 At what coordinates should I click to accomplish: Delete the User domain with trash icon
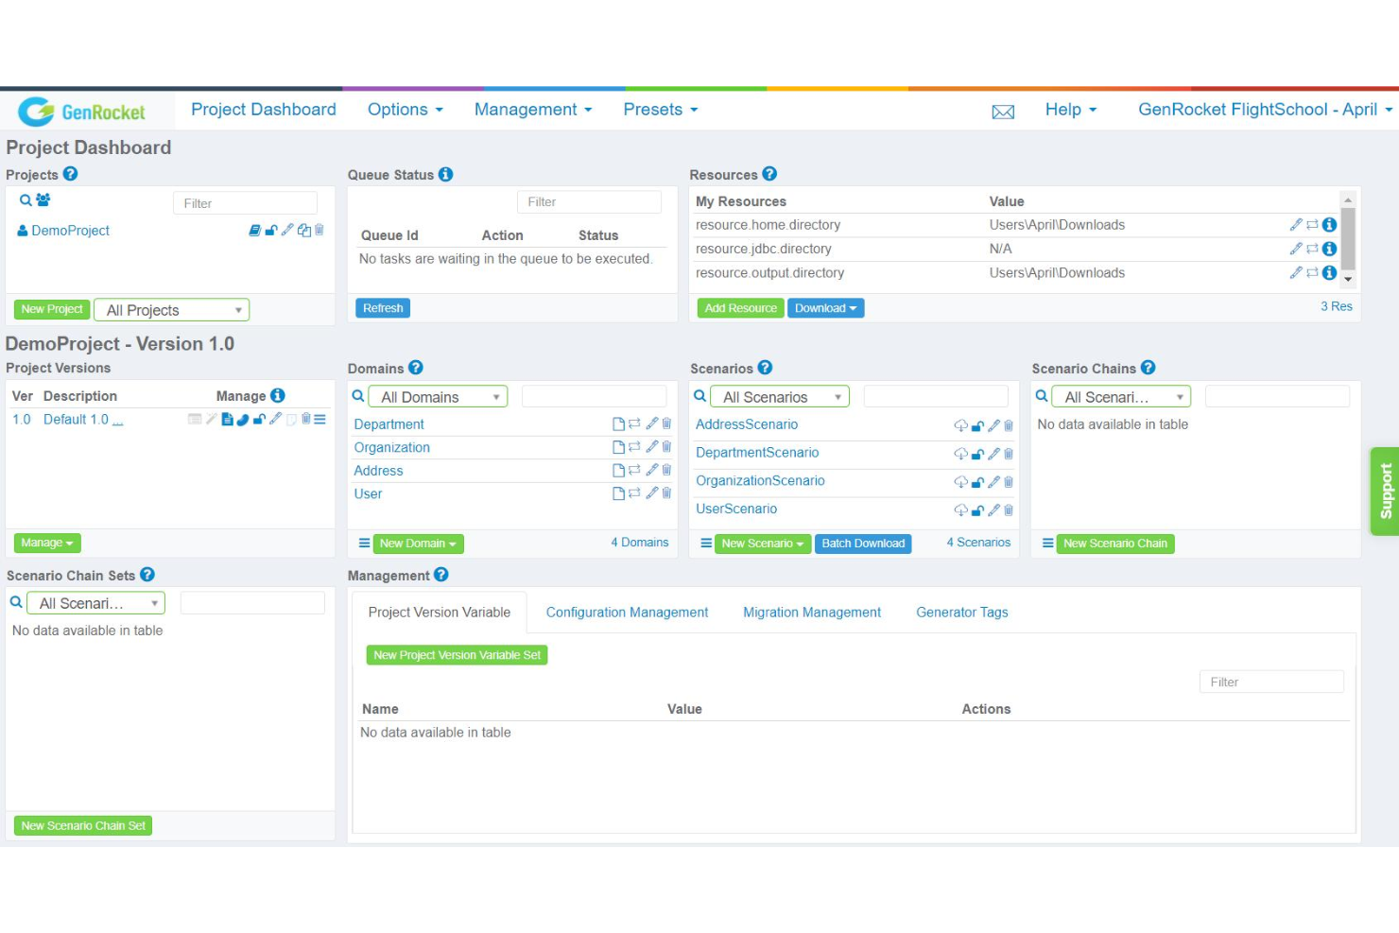pyautogui.click(x=666, y=493)
